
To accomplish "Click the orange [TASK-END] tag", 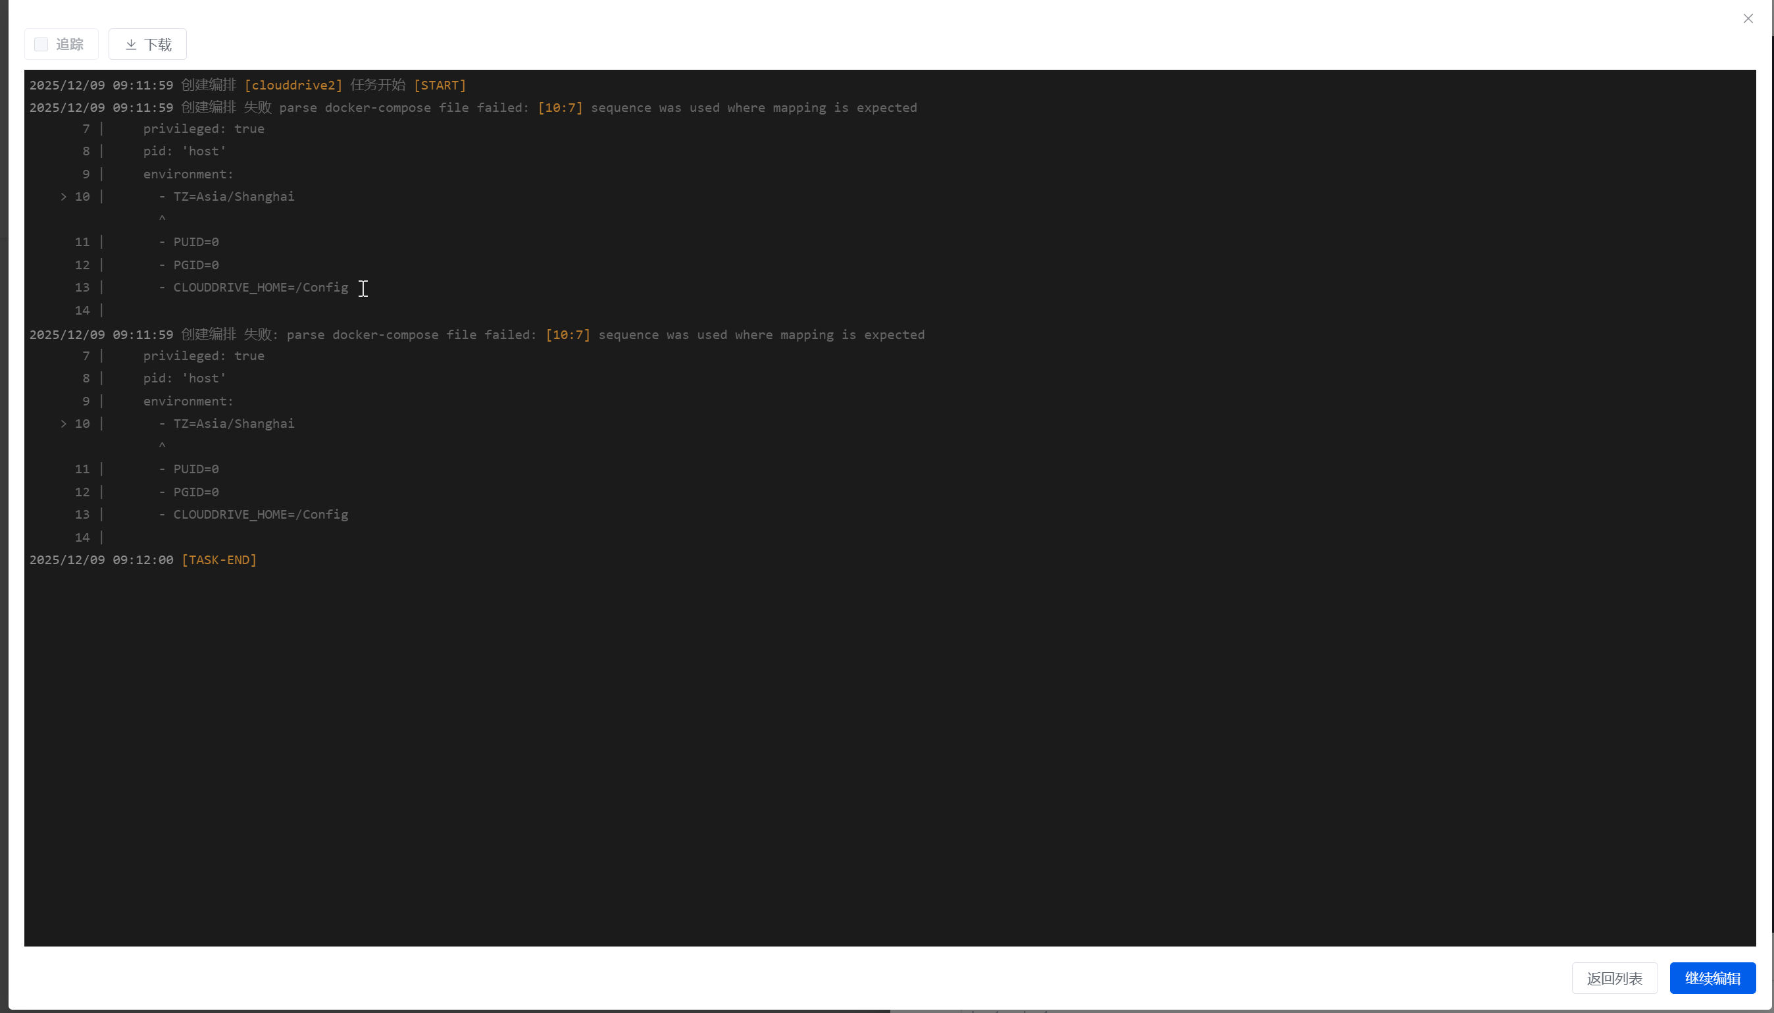I will pyautogui.click(x=219, y=560).
